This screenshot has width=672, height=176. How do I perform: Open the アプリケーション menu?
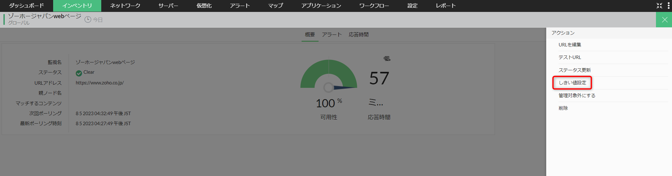(321, 6)
